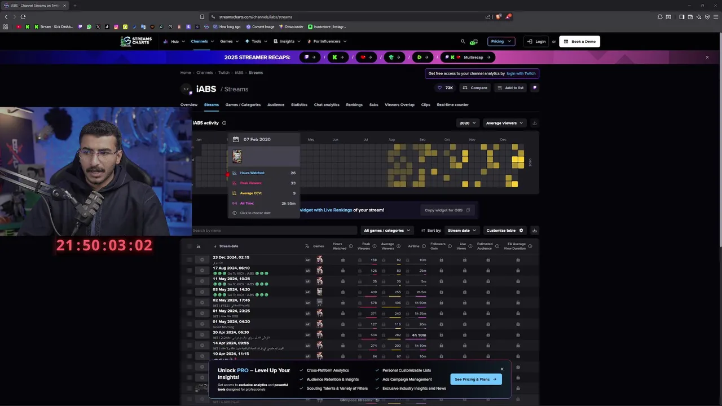Download the streams table via the download icon
The image size is (722, 406).
click(x=535, y=231)
